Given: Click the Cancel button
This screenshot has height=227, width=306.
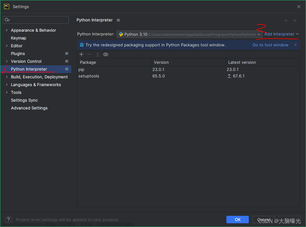Looking at the screenshot, I should pos(264,220).
